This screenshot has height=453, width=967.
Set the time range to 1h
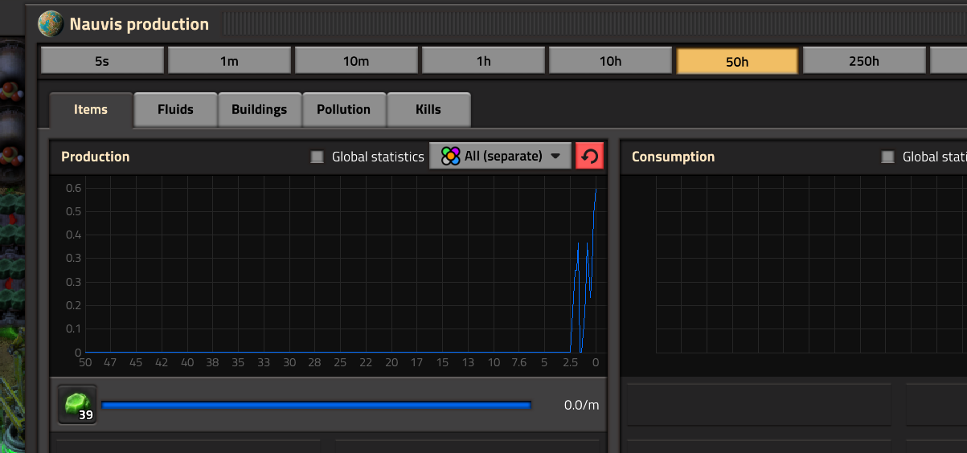coord(483,61)
